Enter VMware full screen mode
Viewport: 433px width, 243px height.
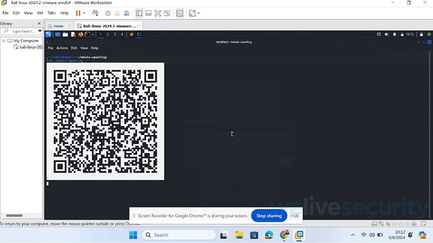click(x=158, y=13)
